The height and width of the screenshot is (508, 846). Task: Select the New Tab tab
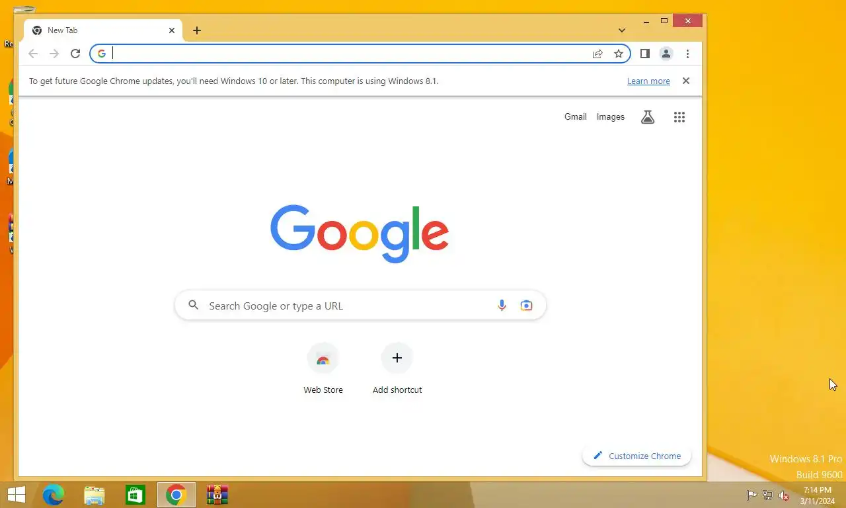(x=103, y=30)
